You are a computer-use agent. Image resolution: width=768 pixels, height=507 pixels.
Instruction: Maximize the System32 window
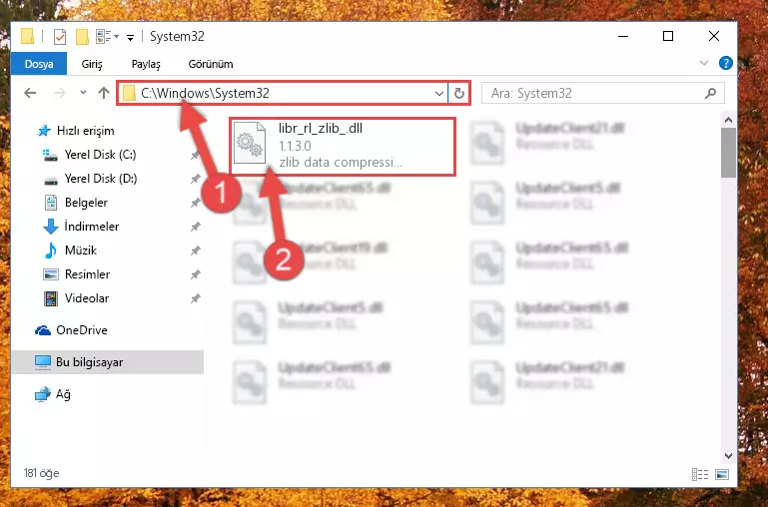click(x=668, y=36)
